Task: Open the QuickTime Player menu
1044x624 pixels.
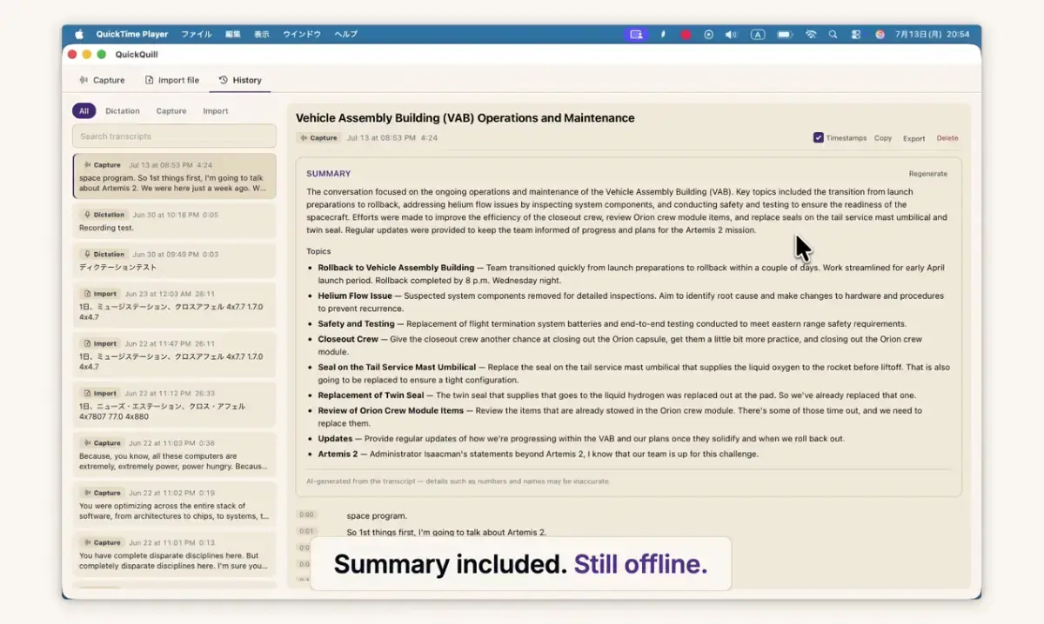Action: [x=132, y=35]
